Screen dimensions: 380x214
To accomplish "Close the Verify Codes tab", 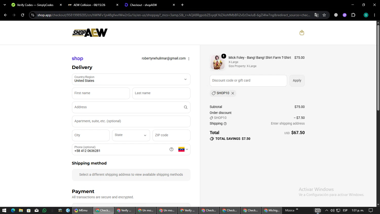I will point(61,5).
